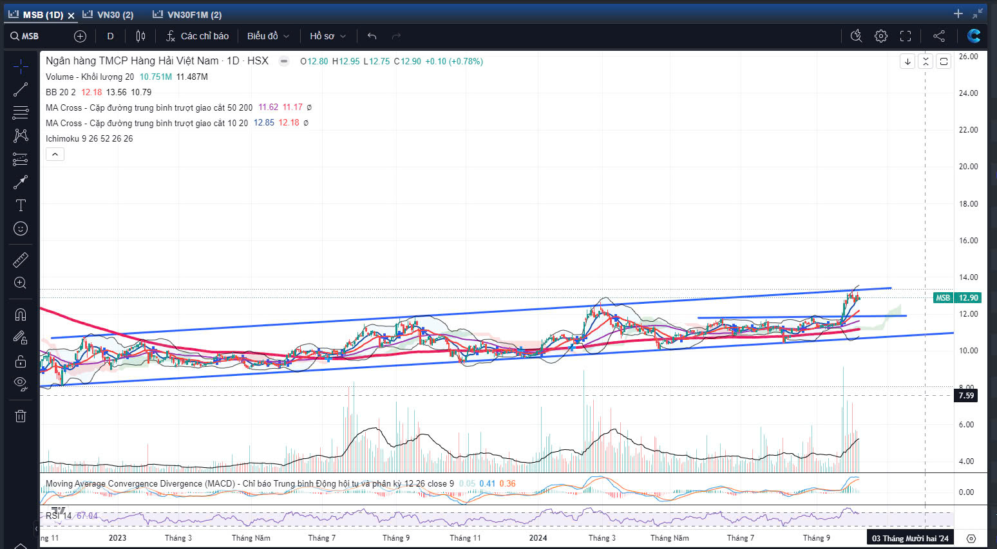Toggle lock all drawing tools
Screen dimensions: 997x549
point(21,361)
